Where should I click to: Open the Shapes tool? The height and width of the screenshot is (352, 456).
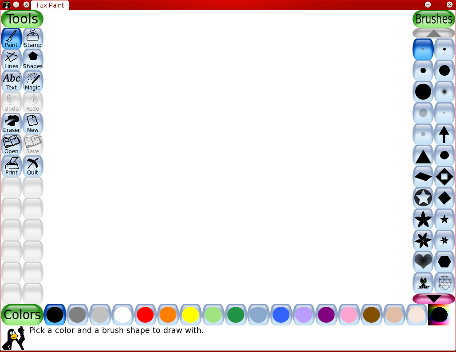pos(32,59)
